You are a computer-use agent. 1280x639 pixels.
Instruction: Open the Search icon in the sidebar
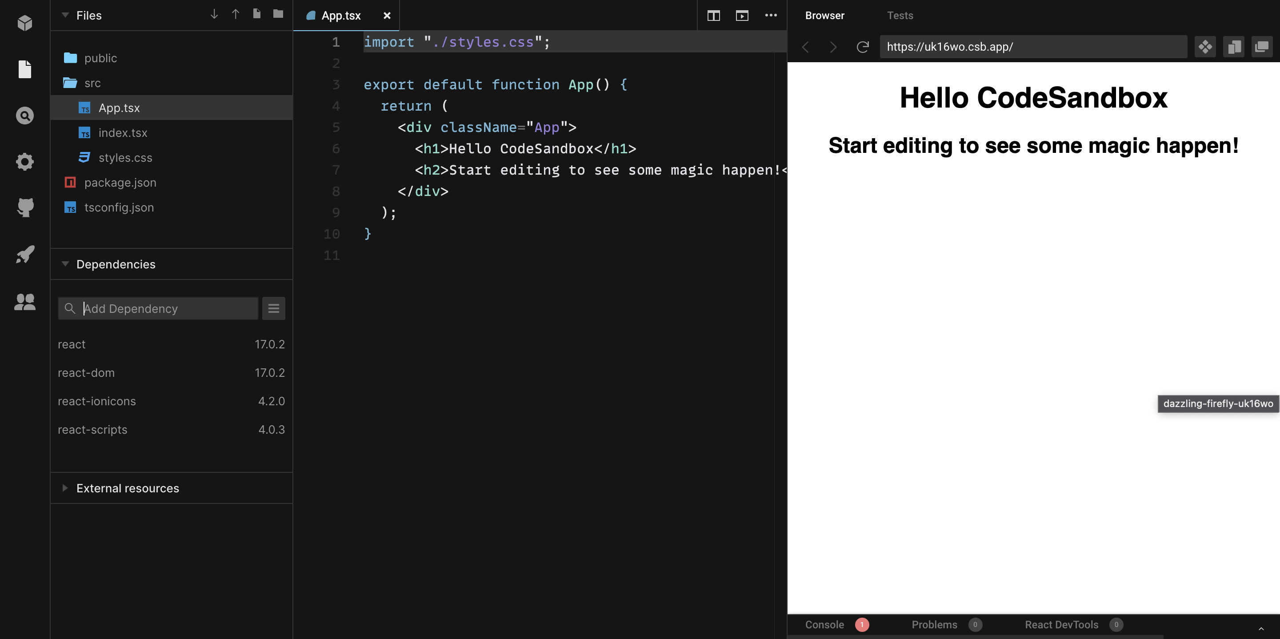25,116
